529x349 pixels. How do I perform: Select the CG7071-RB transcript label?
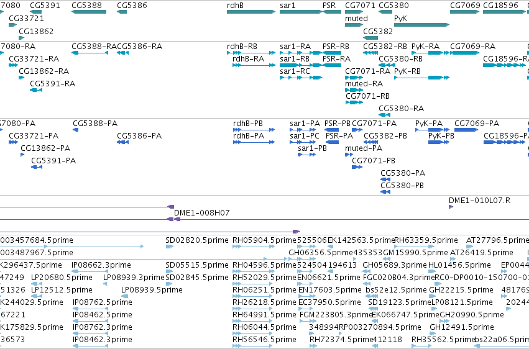tap(367, 96)
